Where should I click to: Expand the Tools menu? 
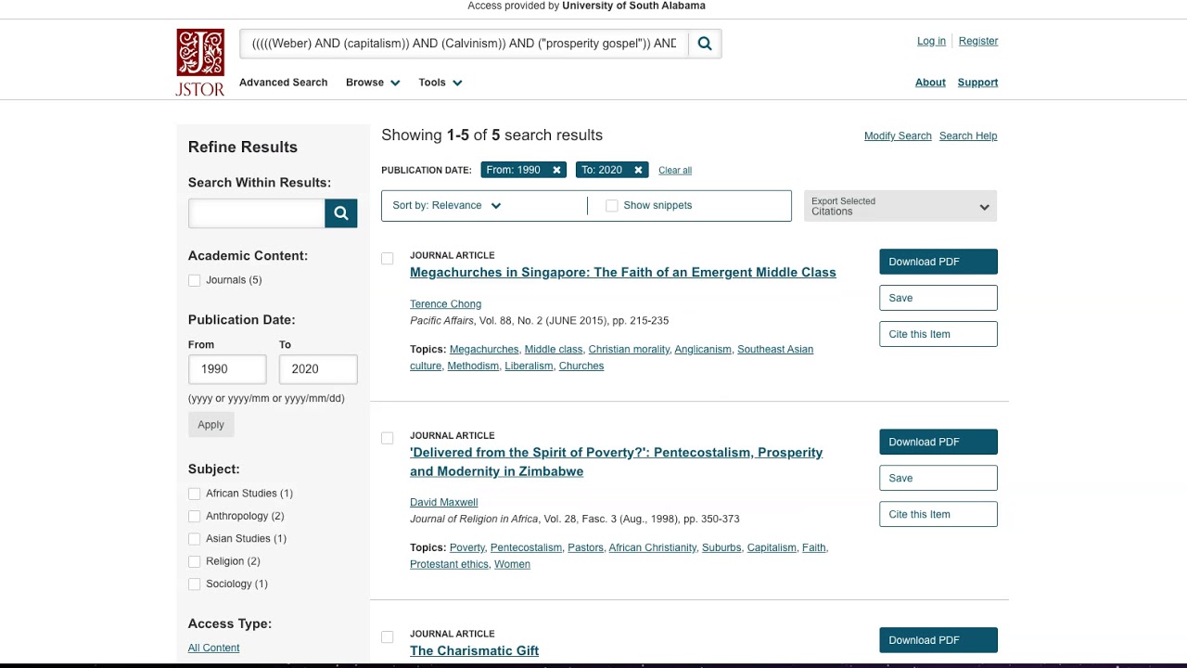coord(440,83)
